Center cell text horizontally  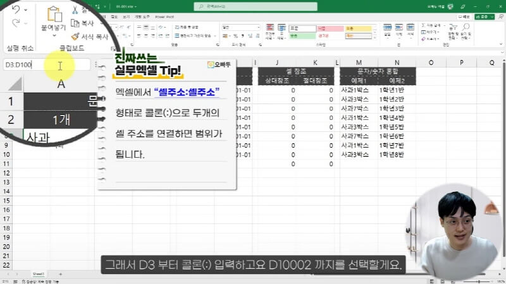point(146,36)
